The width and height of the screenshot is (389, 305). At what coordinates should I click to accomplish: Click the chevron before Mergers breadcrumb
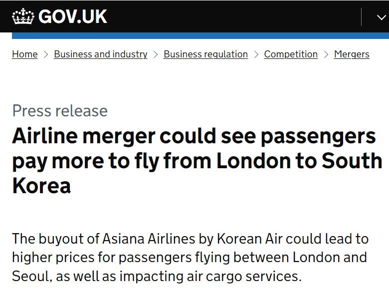point(326,54)
